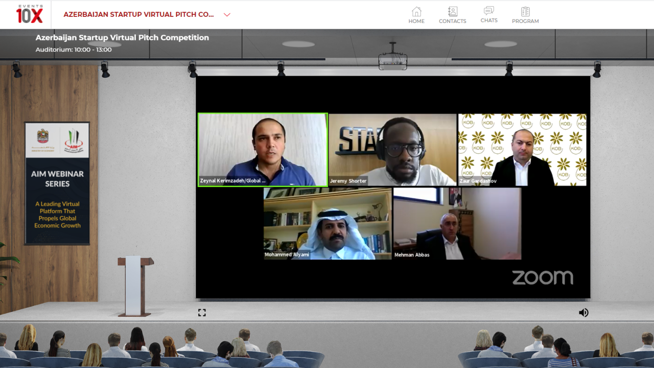Select the video tile labeled Zaur Gardashov
This screenshot has height=368, width=654.
coord(522,149)
